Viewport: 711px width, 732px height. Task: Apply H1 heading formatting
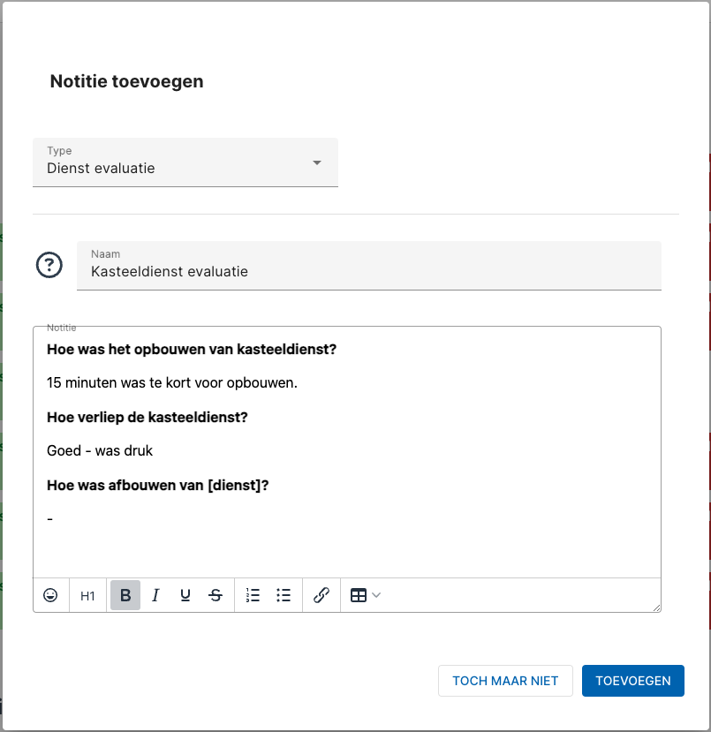click(x=87, y=596)
